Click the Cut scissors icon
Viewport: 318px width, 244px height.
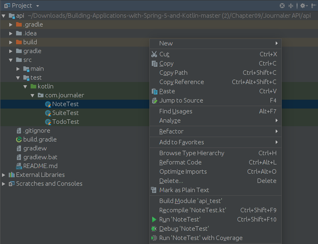[x=154, y=54]
